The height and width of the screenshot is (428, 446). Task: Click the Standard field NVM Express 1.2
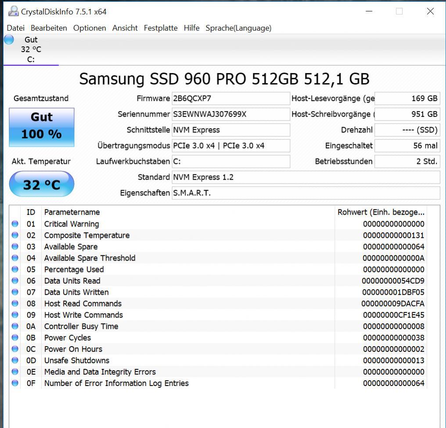[x=306, y=177]
